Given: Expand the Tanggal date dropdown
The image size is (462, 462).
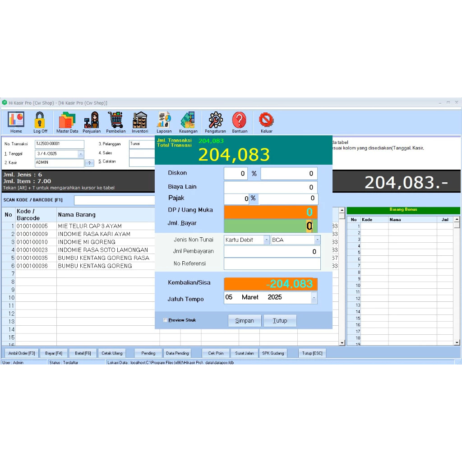Looking at the screenshot, I should coord(80,154).
